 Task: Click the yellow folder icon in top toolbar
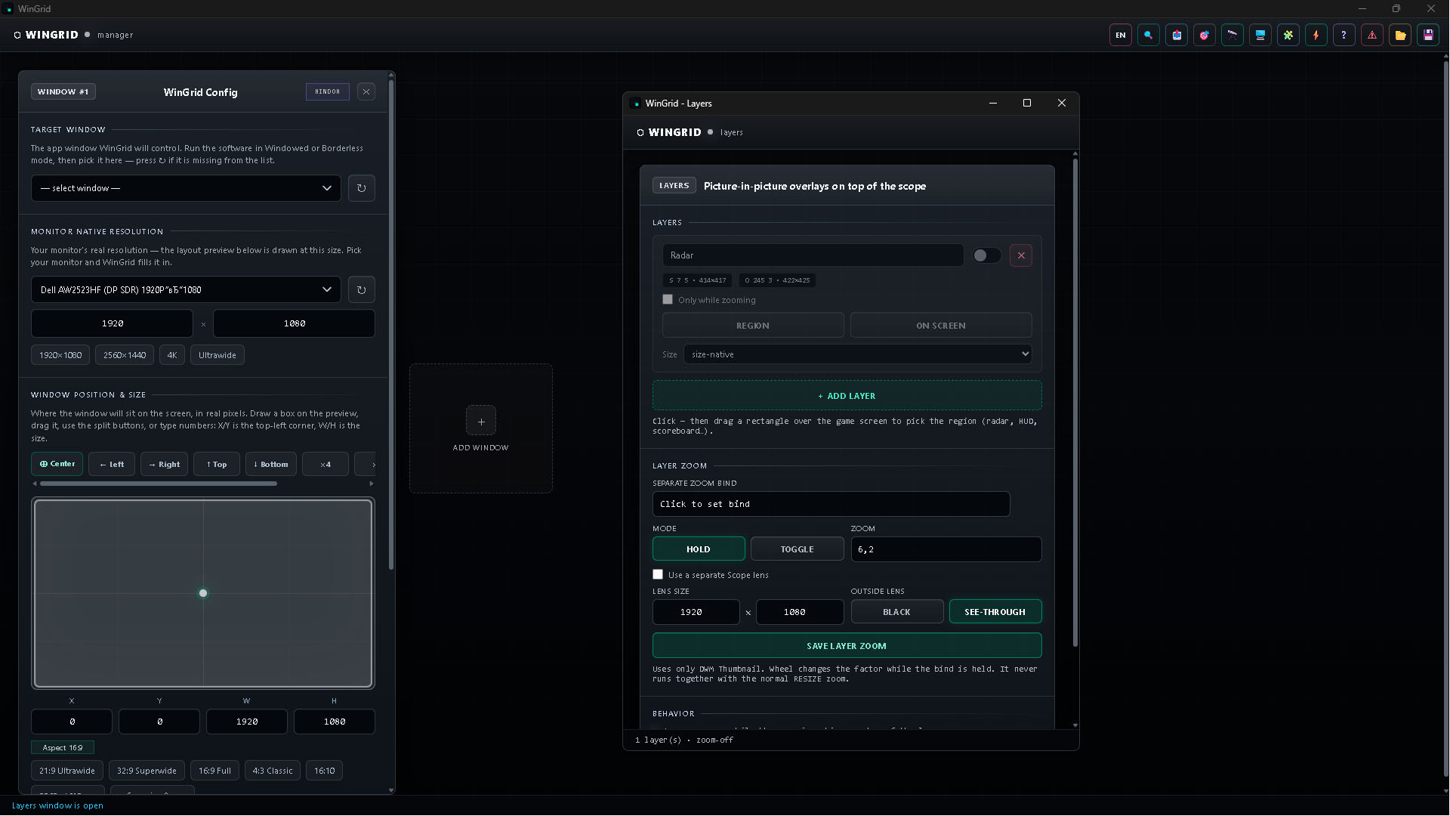(1400, 35)
